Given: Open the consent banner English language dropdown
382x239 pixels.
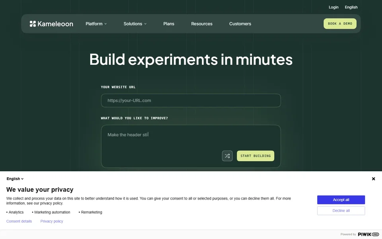Looking at the screenshot, I should pos(15,179).
